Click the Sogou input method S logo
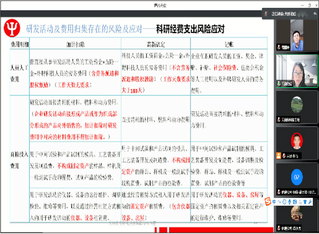This screenshot has width=319, height=234. pos(268,201)
